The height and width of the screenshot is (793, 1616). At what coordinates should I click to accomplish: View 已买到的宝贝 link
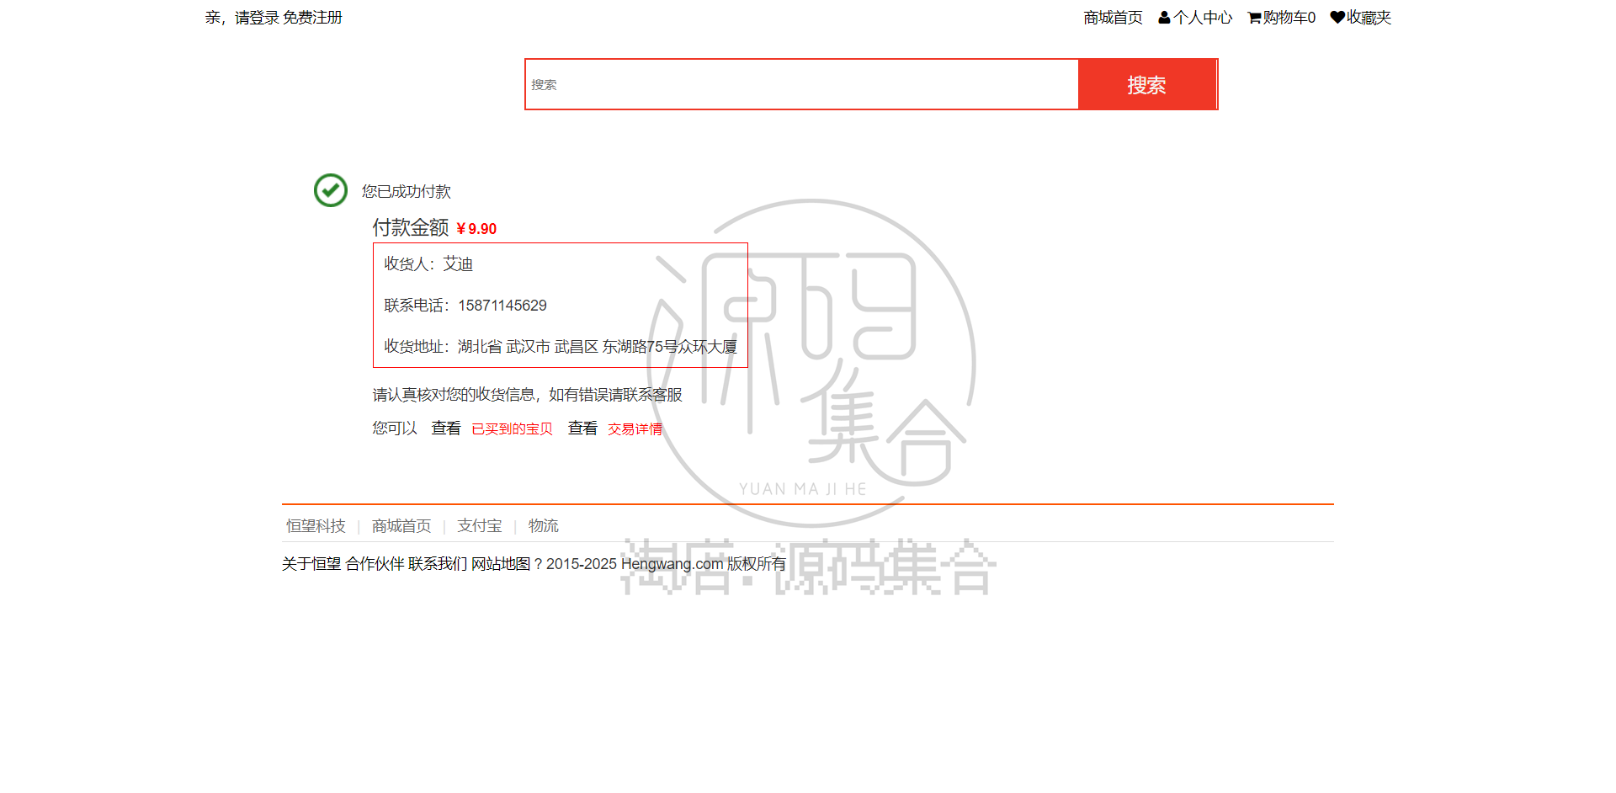pyautogui.click(x=512, y=429)
